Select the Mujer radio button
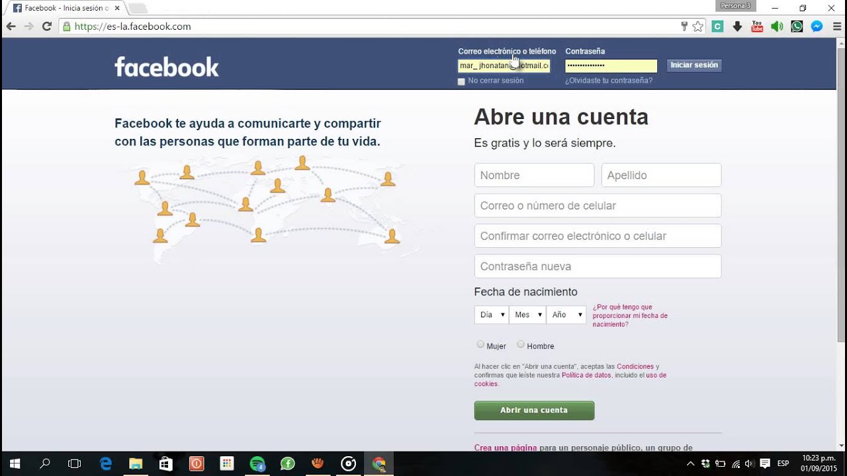The width and height of the screenshot is (847, 476). point(480,344)
